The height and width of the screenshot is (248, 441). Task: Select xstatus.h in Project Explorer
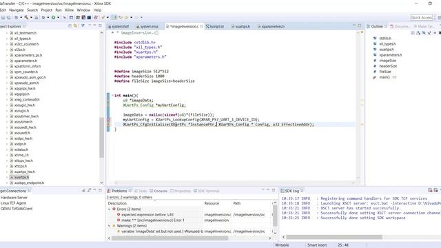pos(21,149)
